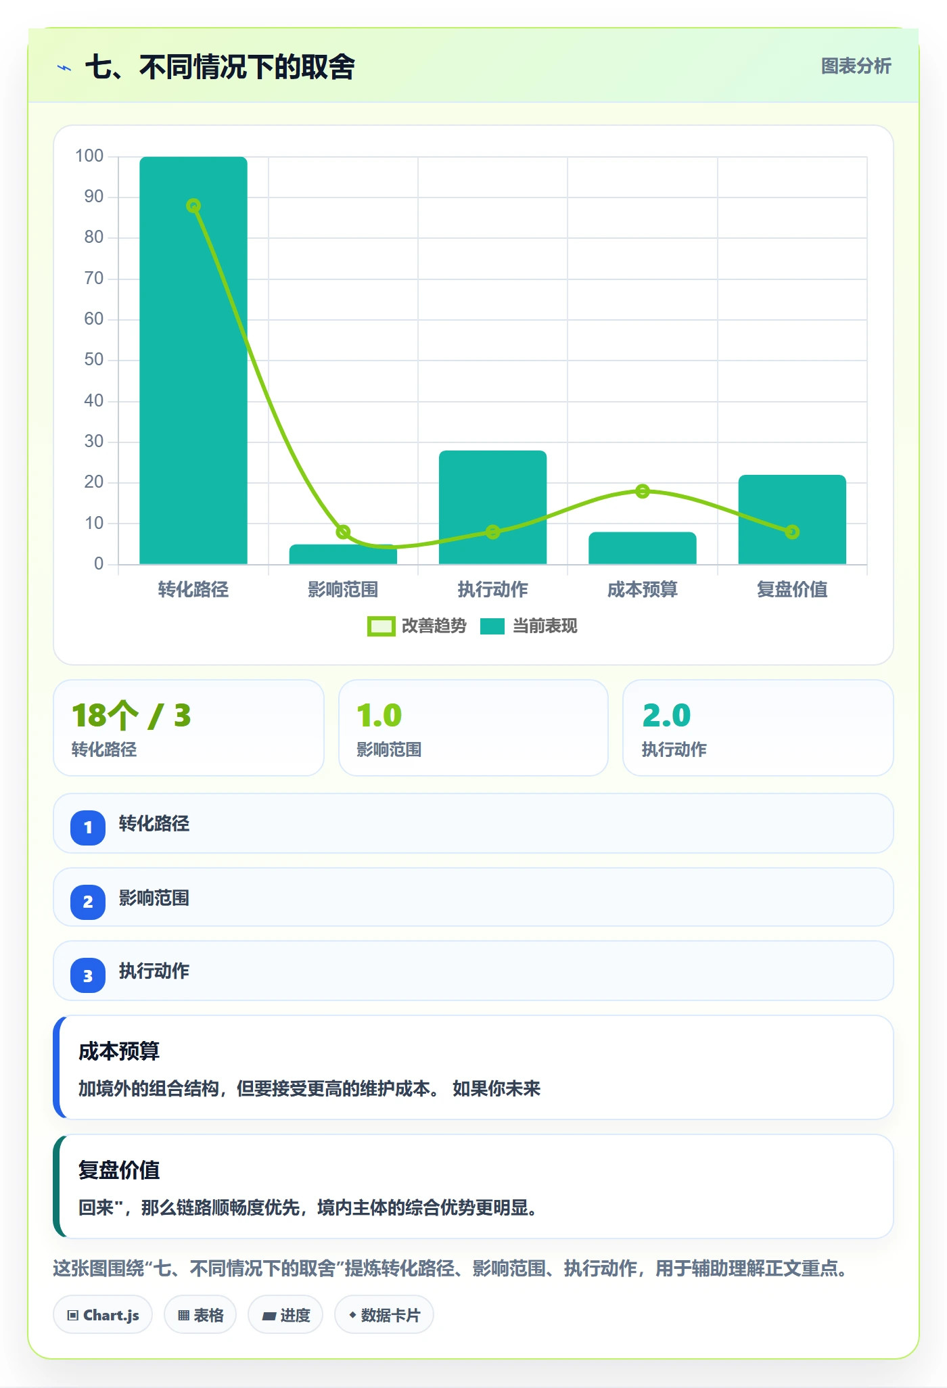Click the 成本预算 card heading
This screenshot has width=947, height=1388.
click(x=119, y=1051)
